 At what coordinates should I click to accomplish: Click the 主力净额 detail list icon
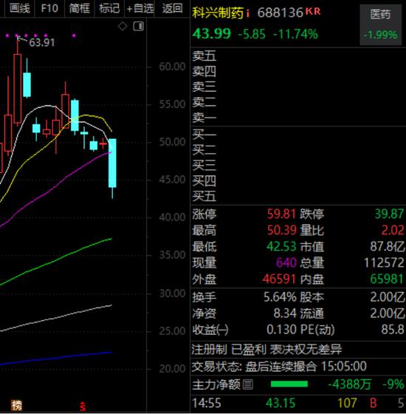pos(247,384)
